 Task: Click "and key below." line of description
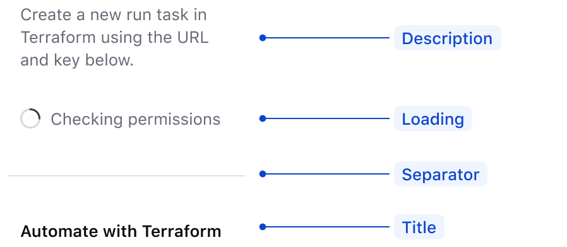77,60
